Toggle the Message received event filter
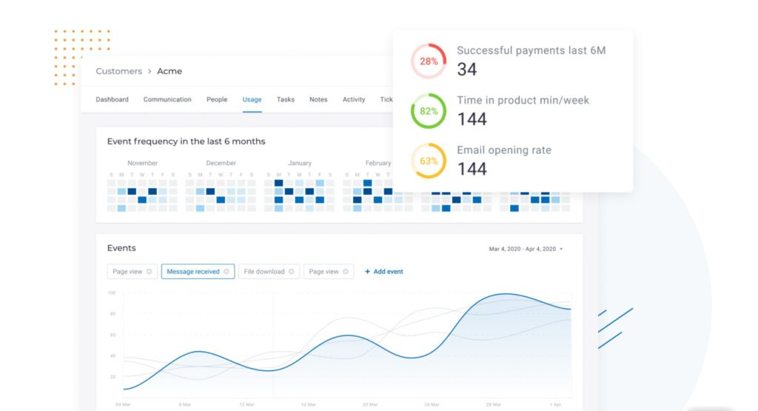This screenshot has height=411, width=758. tap(192, 272)
